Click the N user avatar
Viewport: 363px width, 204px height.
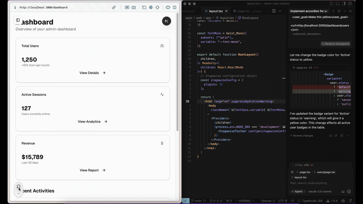pyautogui.click(x=166, y=21)
